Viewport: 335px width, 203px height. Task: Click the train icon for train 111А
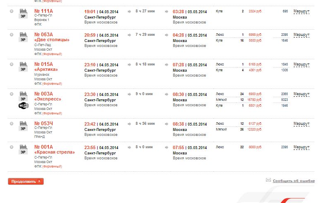(23, 11)
